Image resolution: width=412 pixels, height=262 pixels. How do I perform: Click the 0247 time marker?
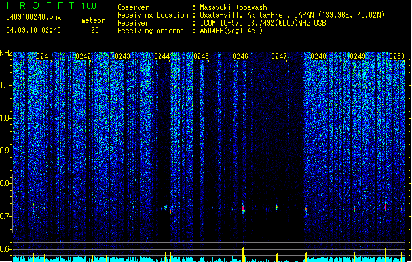279,56
